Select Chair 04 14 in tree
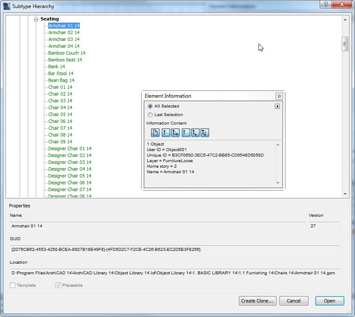Image resolution: width=355 pixels, height=317 pixels. [60, 108]
